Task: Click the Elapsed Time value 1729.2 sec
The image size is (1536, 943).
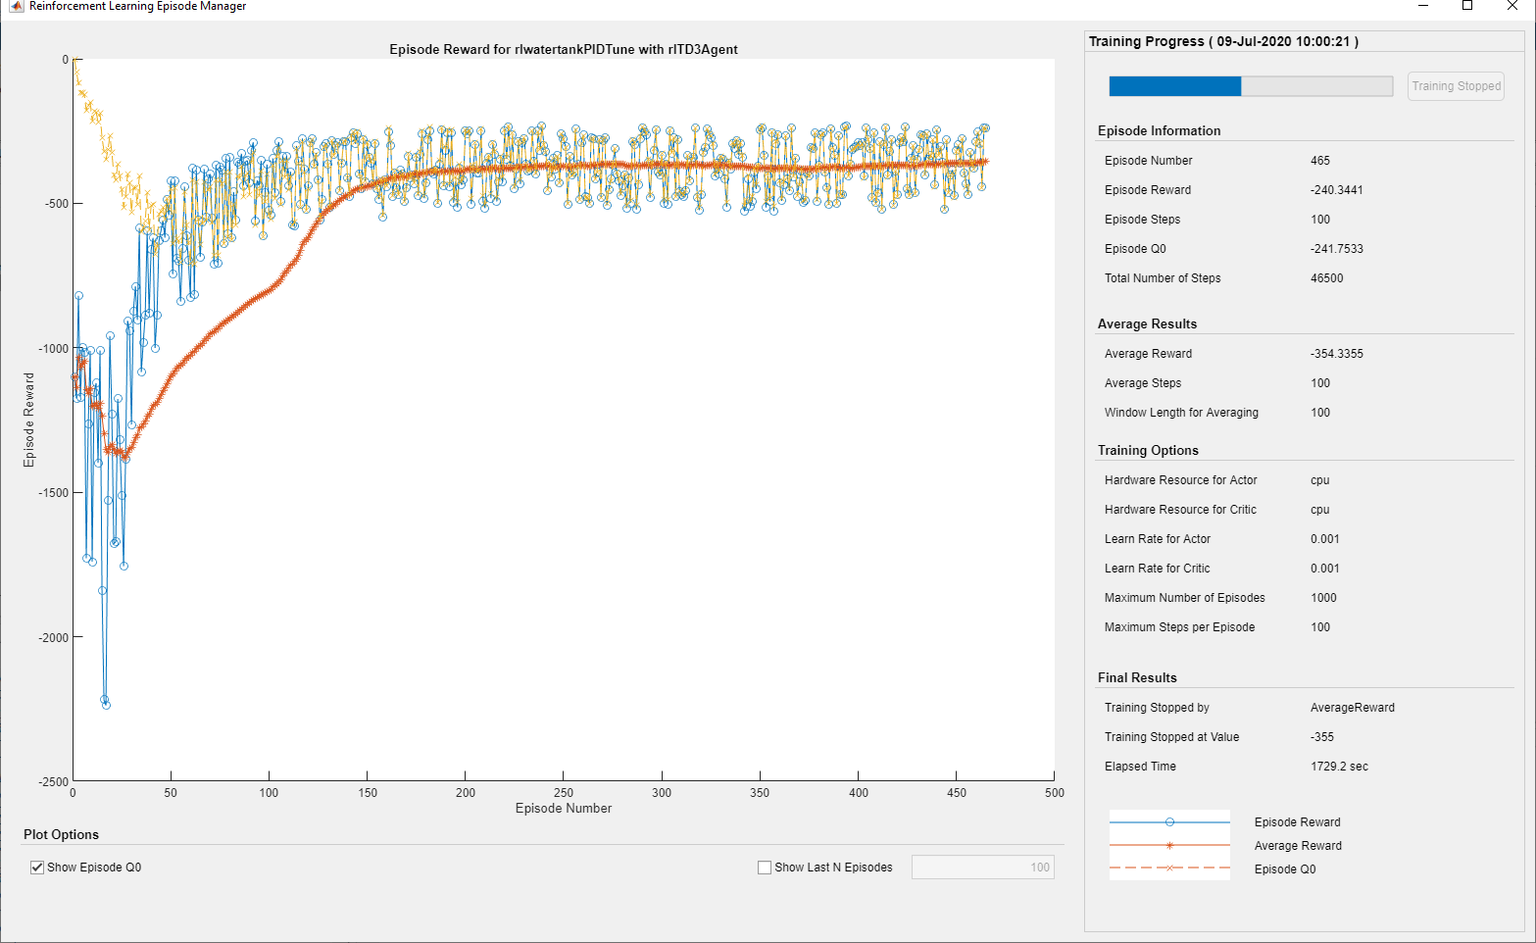Action: pyautogui.click(x=1339, y=767)
